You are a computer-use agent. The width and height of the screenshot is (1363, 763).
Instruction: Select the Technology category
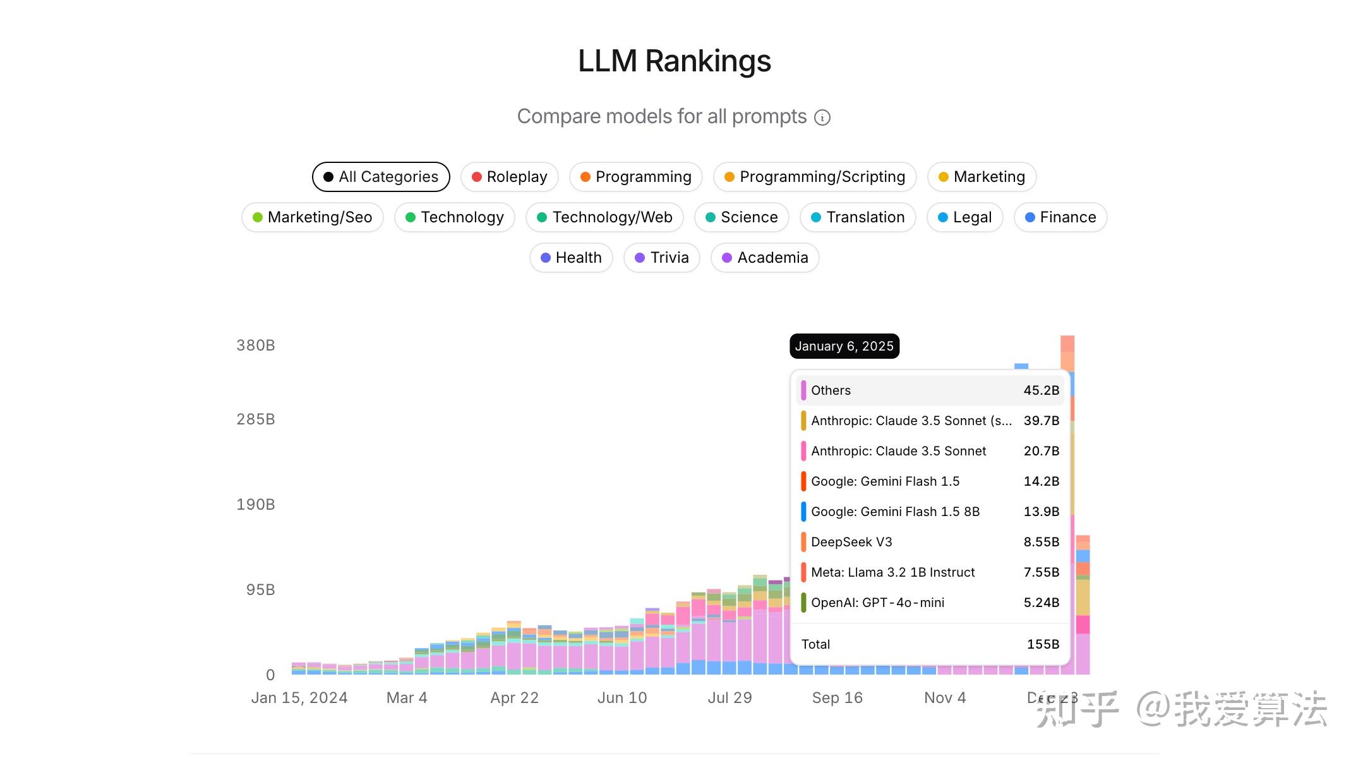(454, 217)
